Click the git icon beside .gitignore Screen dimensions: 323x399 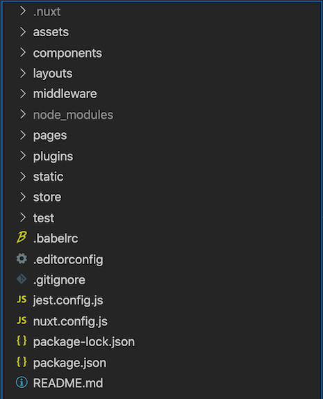coord(22,279)
